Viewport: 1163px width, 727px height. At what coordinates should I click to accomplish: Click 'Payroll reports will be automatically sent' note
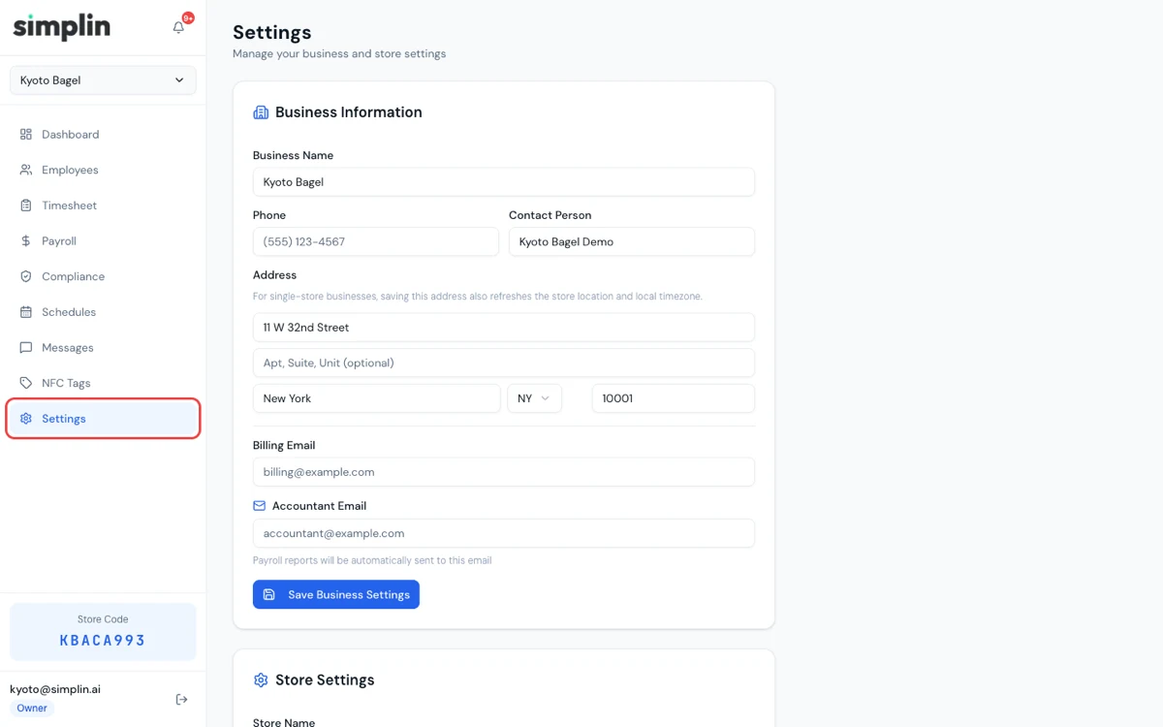pos(372,560)
